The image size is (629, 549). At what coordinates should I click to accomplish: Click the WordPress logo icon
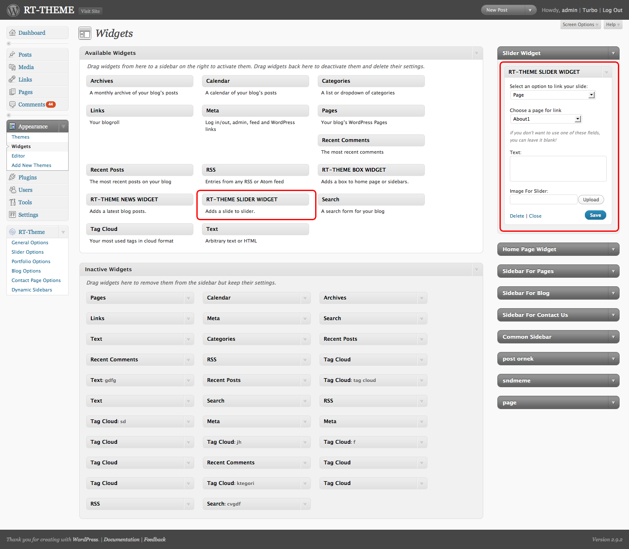[x=13, y=10]
